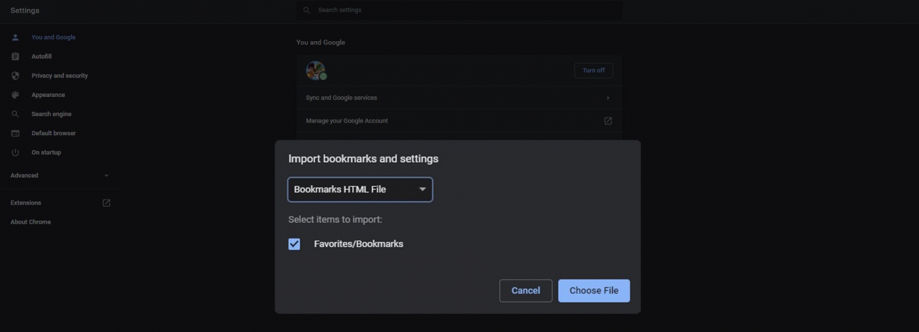Click the You and Google section heading
The height and width of the screenshot is (332, 919).
coord(321,42)
